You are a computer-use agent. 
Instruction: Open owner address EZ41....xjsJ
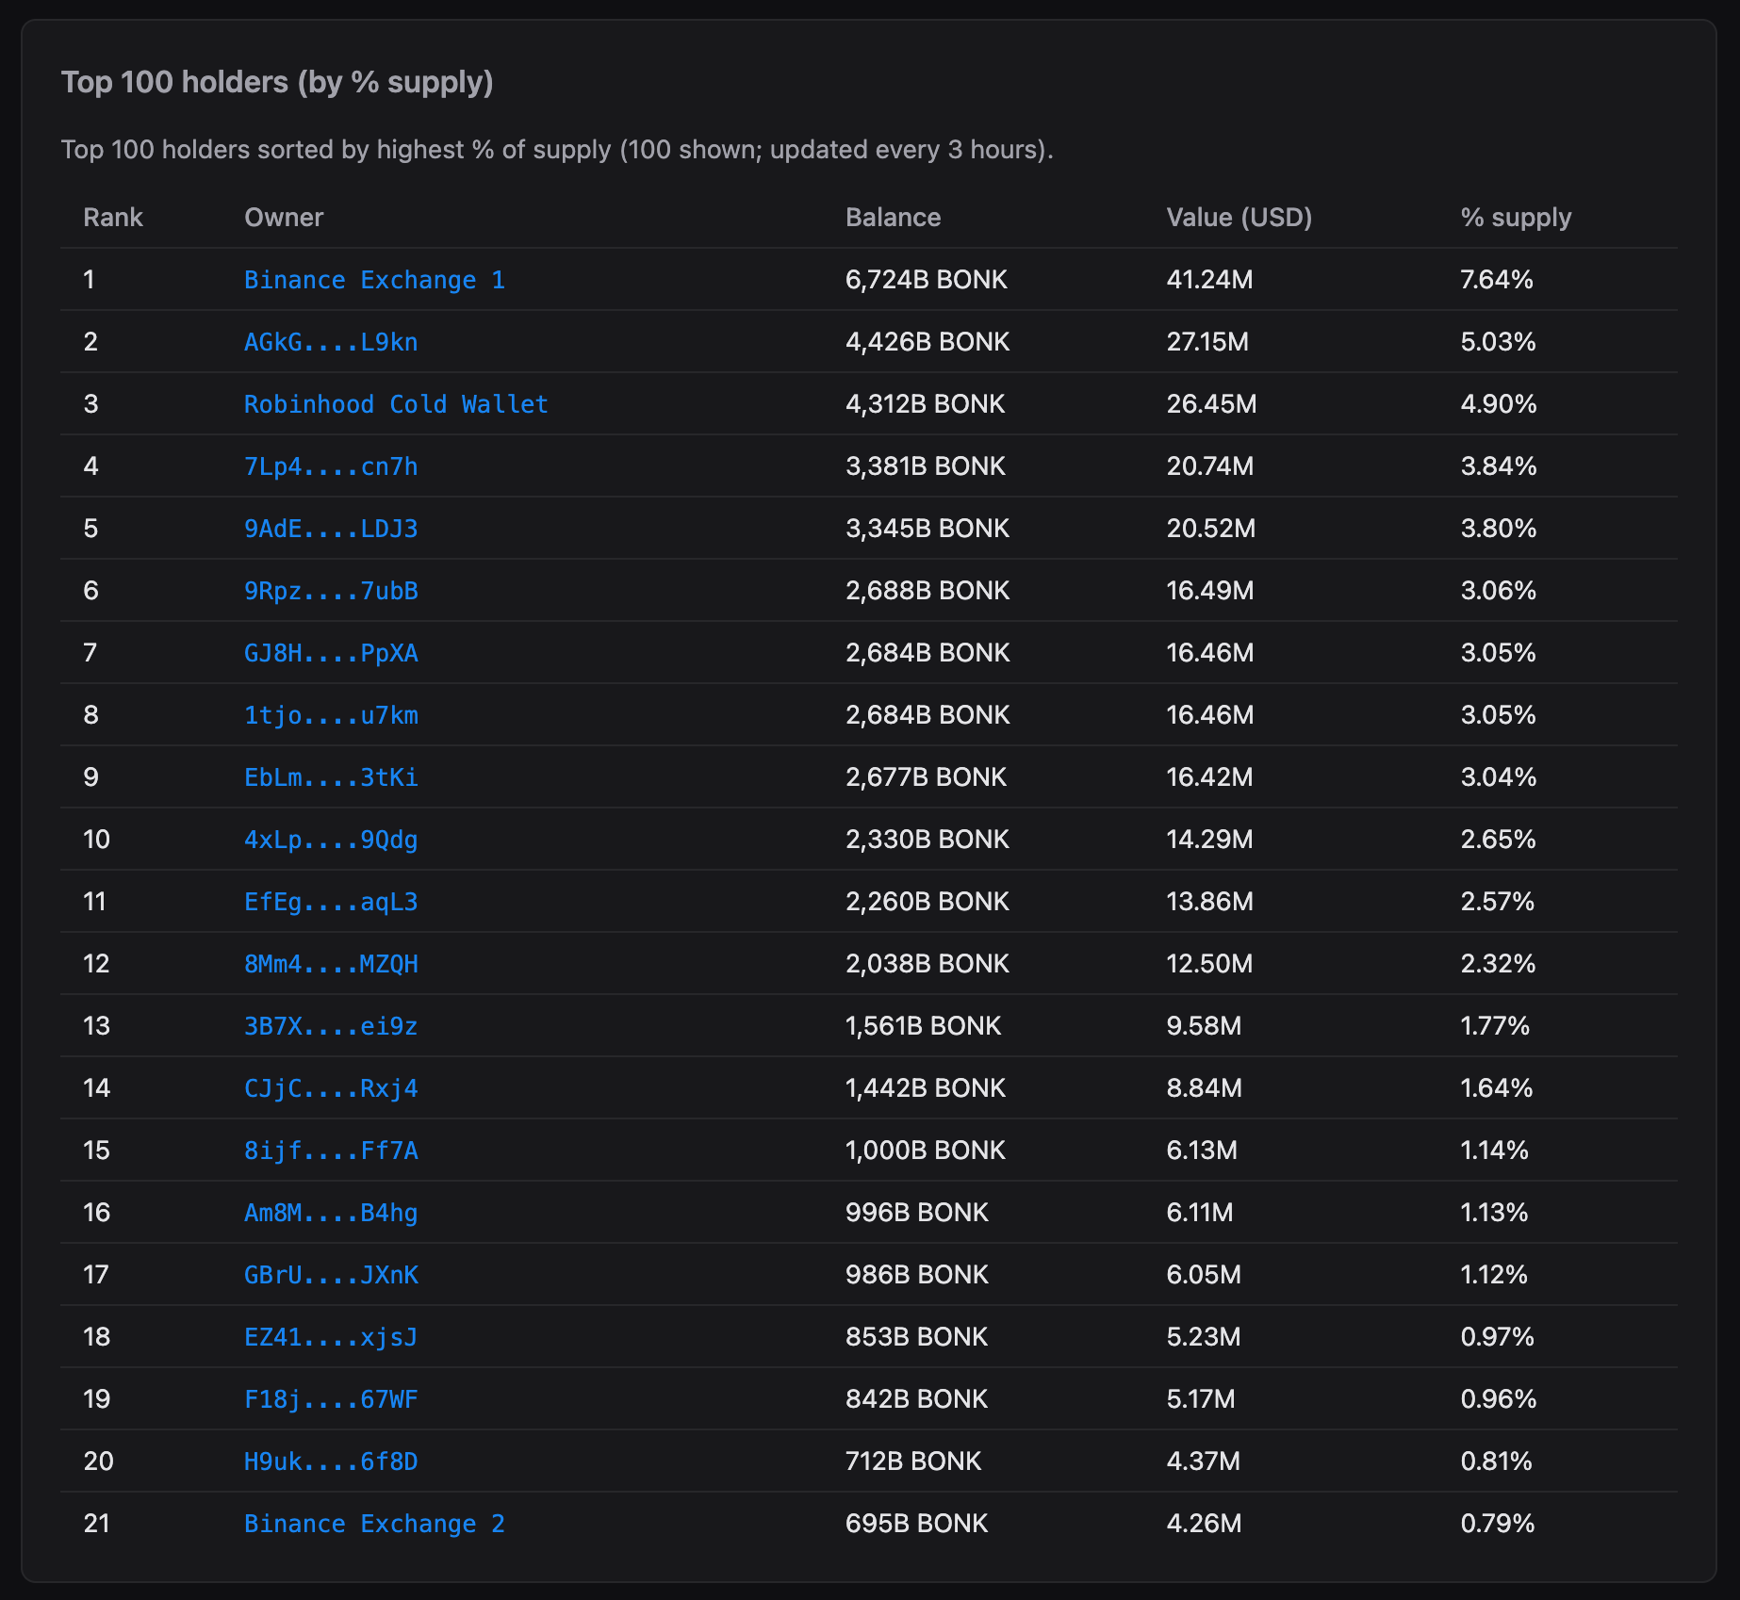[331, 1337]
